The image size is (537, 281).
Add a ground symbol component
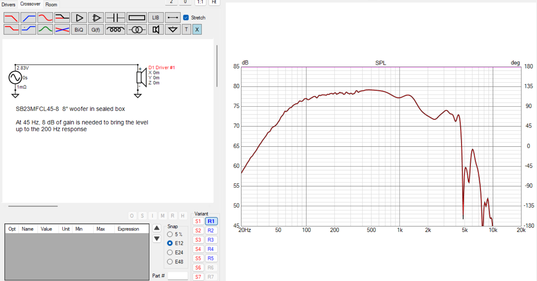[x=173, y=30]
